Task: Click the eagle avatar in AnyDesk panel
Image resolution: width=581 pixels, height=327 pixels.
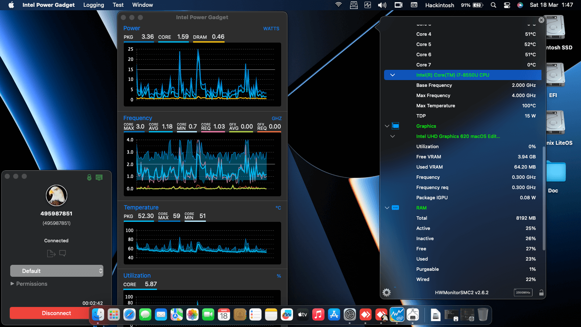Action: click(x=57, y=195)
